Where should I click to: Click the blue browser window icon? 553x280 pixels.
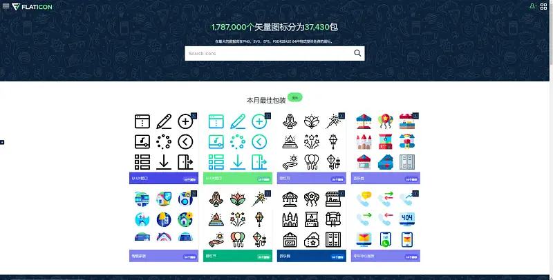(216, 121)
